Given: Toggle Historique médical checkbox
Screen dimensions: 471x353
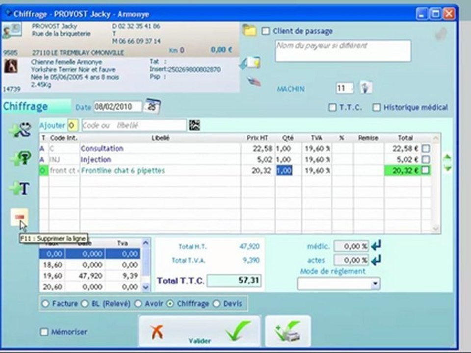Looking at the screenshot, I should (376, 107).
